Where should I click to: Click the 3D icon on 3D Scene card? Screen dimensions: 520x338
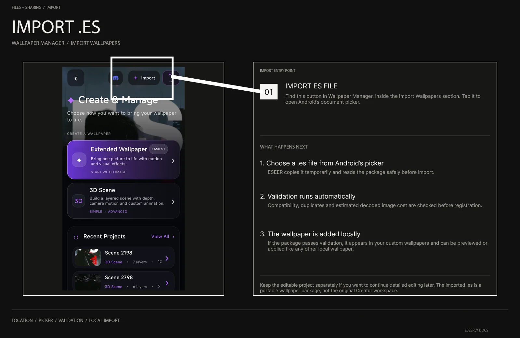tap(78, 201)
